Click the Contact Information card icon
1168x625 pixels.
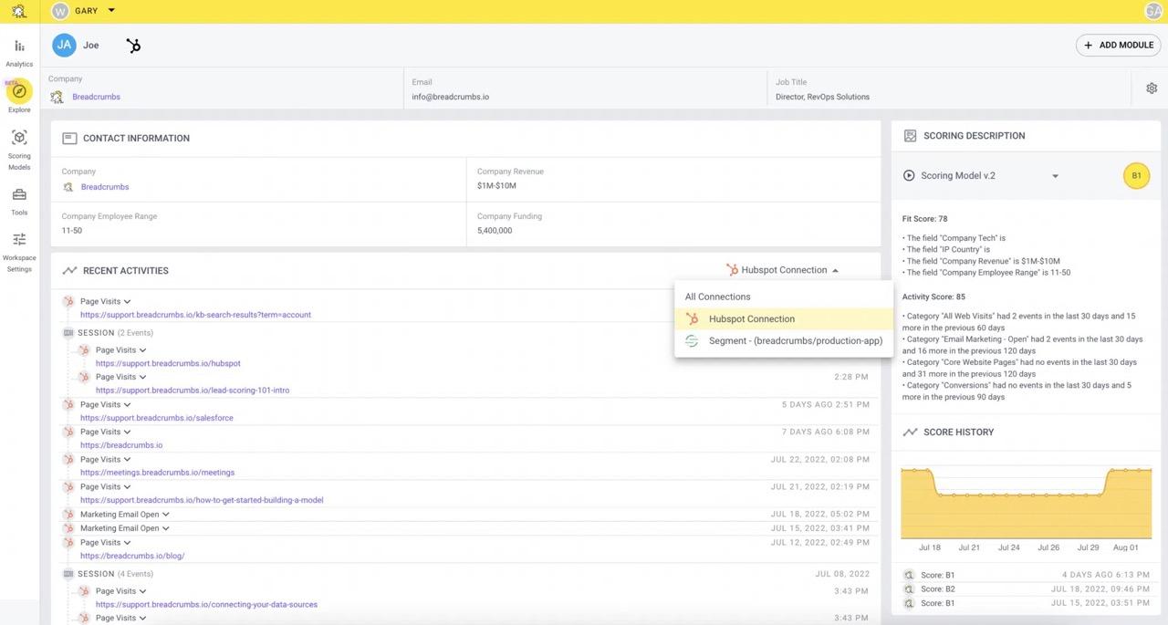pos(69,139)
